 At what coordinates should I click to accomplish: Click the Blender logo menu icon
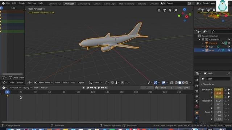[3, 3]
